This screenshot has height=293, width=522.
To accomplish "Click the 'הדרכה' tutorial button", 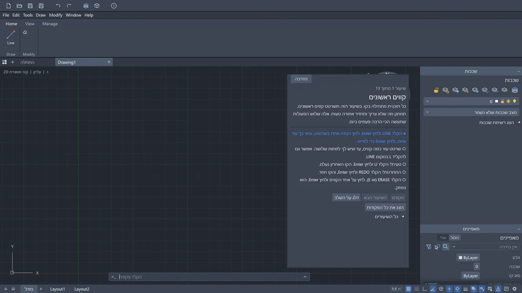I will point(301,79).
